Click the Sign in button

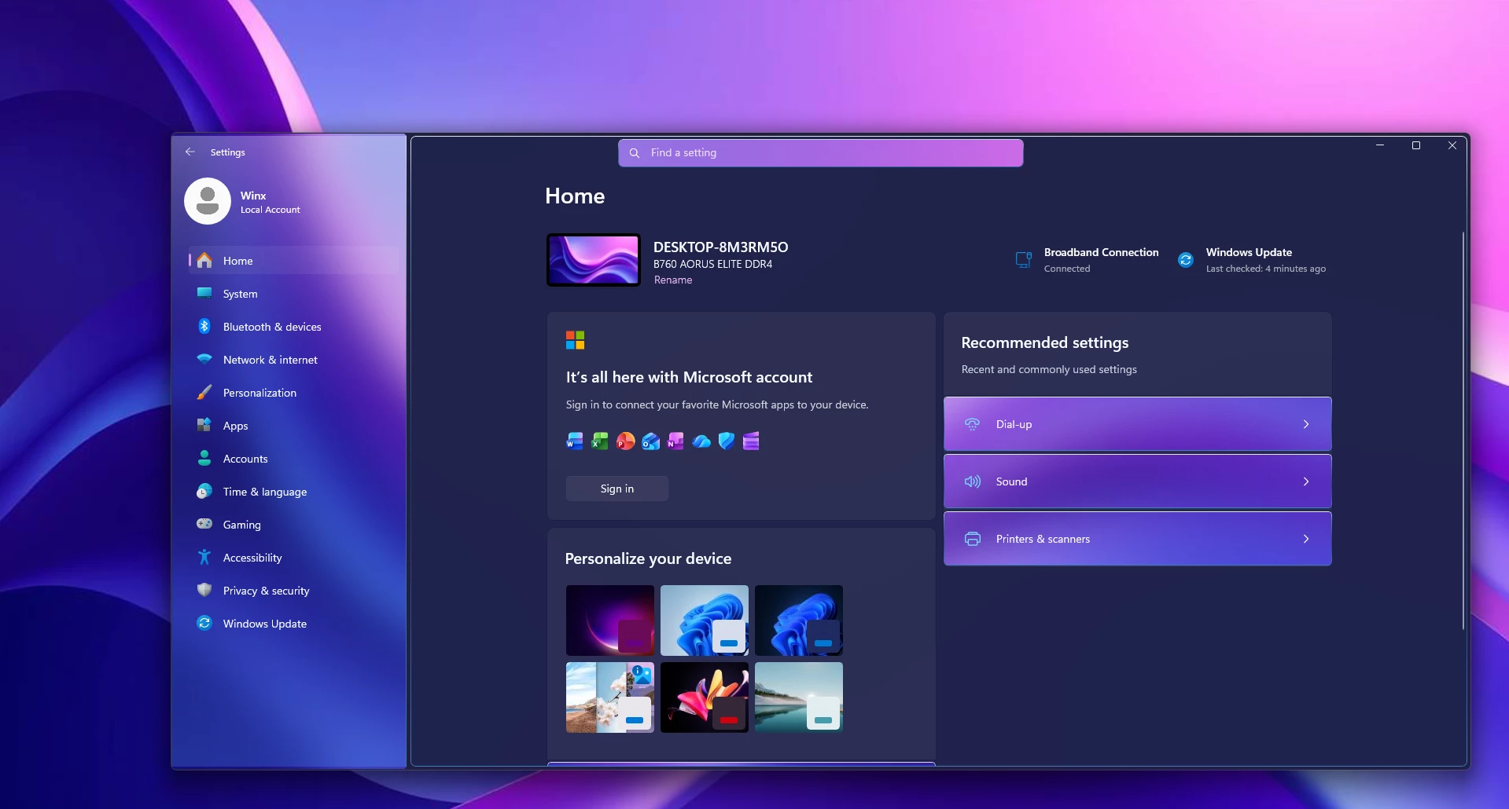617,489
